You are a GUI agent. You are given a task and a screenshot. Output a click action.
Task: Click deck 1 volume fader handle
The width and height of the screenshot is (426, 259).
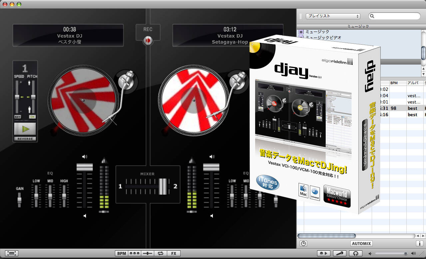[x=85, y=167]
